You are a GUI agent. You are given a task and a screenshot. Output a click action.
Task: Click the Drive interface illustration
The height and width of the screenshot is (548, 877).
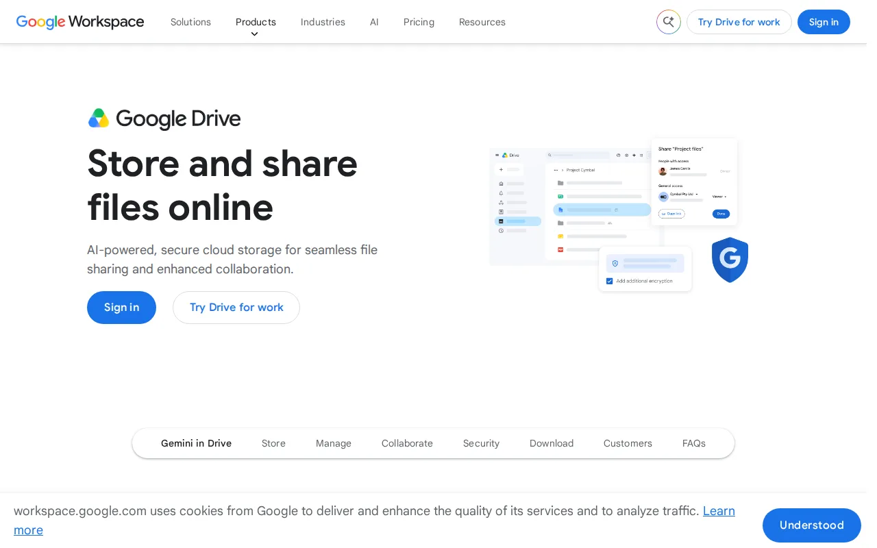click(576, 206)
